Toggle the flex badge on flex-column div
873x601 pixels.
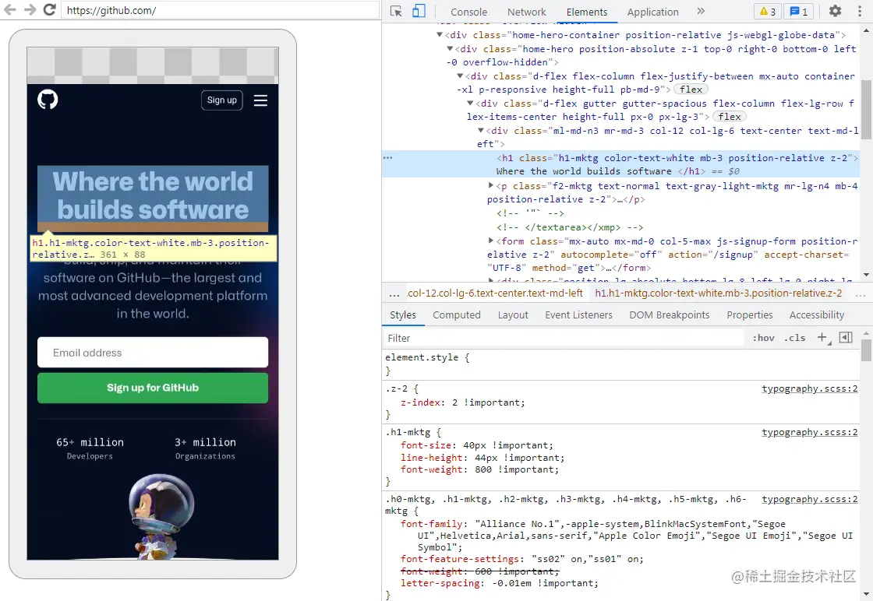(691, 90)
